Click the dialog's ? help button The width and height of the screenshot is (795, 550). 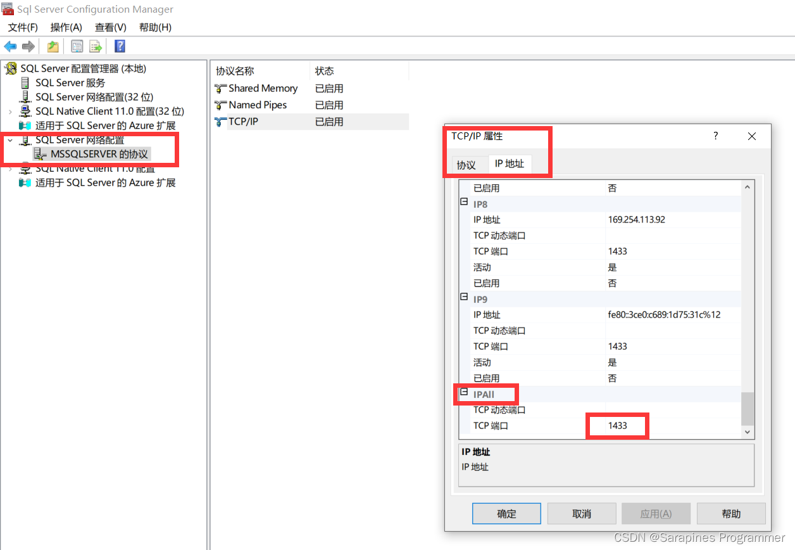(716, 136)
